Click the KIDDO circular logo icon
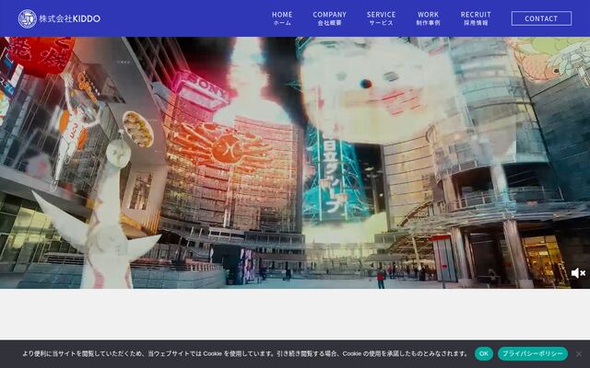 (x=28, y=18)
